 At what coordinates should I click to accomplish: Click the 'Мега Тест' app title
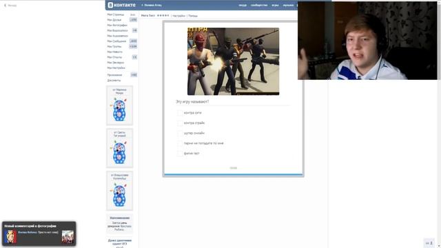(148, 15)
